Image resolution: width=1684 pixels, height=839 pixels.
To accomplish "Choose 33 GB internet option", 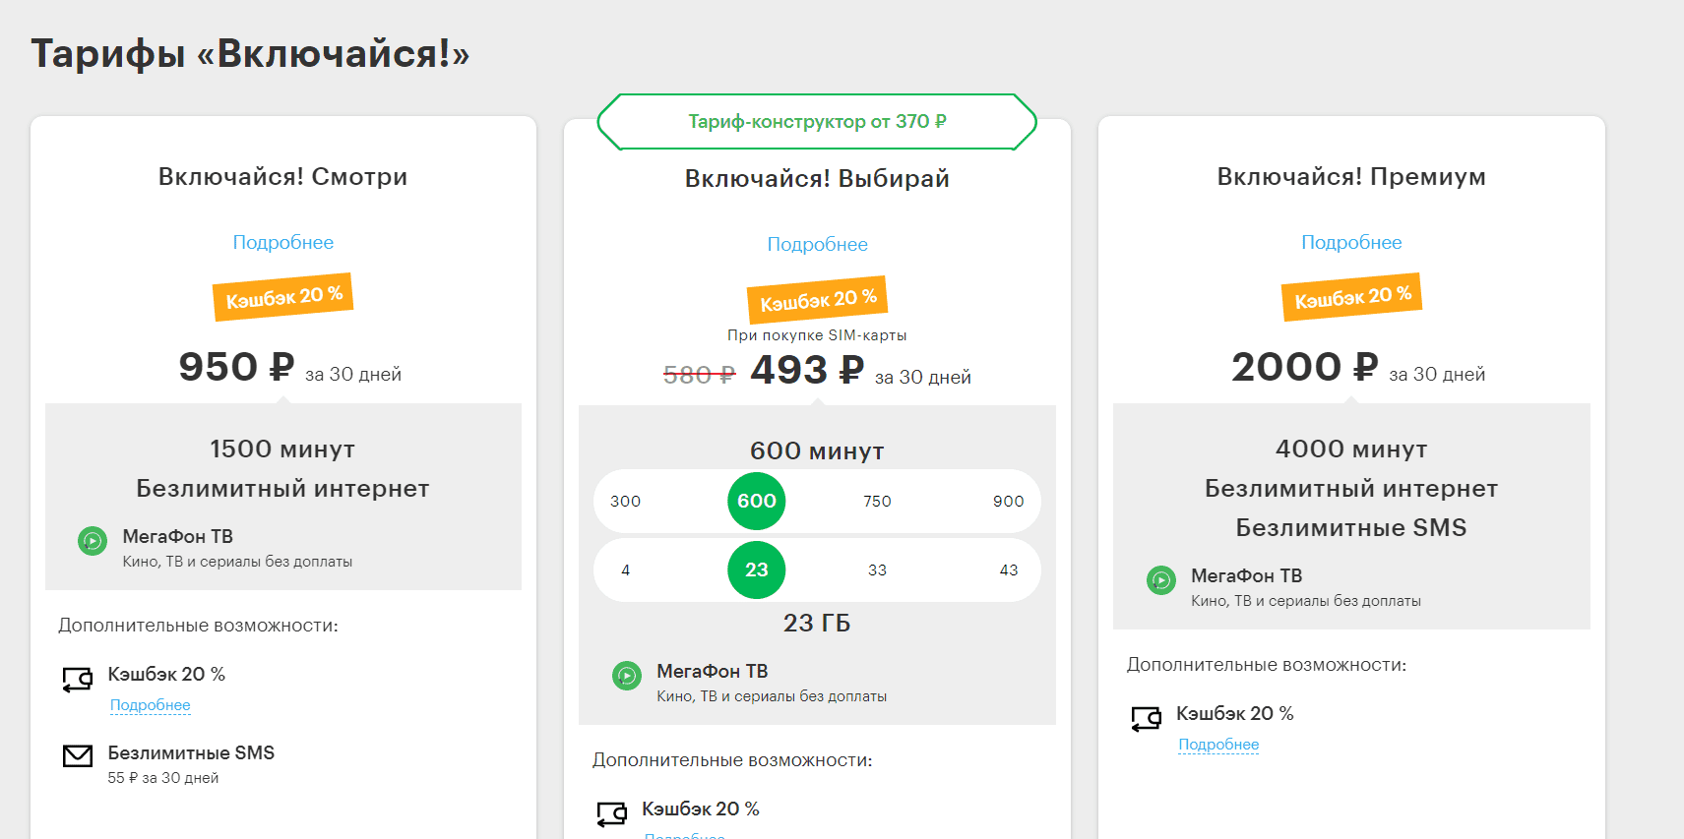I will tap(877, 570).
